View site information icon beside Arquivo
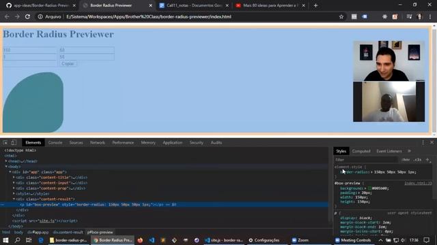 [40, 16]
